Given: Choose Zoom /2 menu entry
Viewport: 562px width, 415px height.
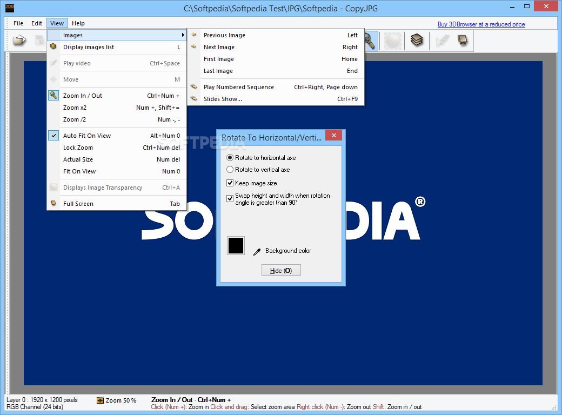Looking at the screenshot, I should point(117,119).
